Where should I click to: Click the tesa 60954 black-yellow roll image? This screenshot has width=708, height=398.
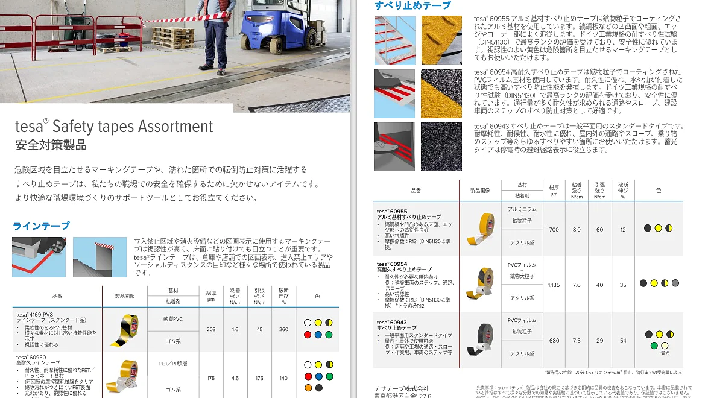(480, 283)
